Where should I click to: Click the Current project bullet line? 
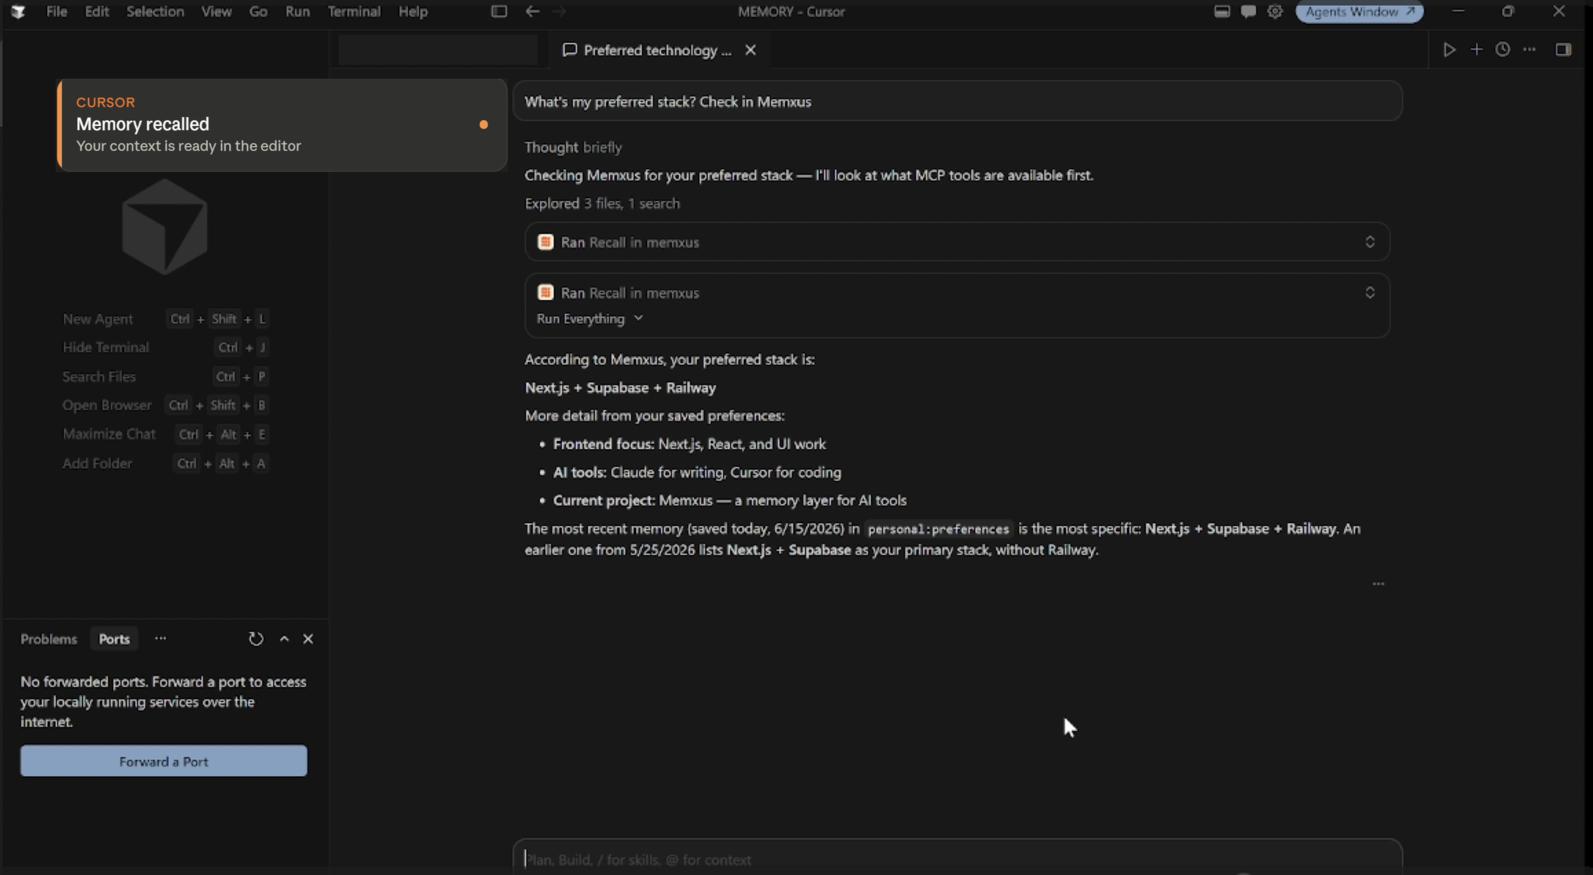(730, 500)
